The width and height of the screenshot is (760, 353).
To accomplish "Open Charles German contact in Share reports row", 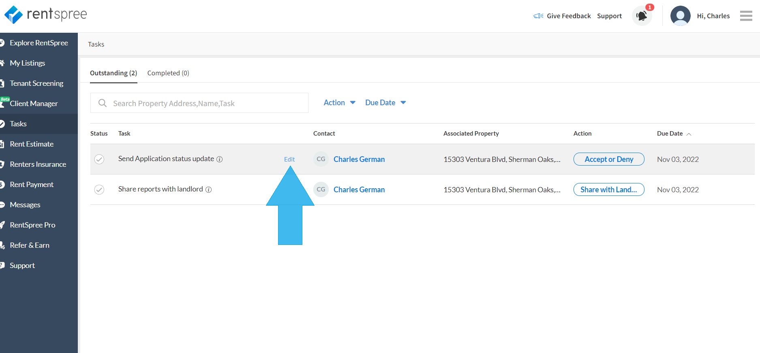I will point(359,190).
